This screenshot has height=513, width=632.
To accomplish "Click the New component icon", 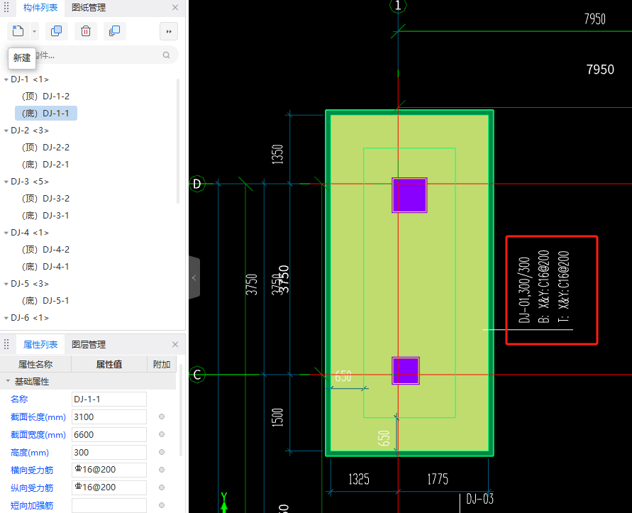I will pyautogui.click(x=18, y=31).
